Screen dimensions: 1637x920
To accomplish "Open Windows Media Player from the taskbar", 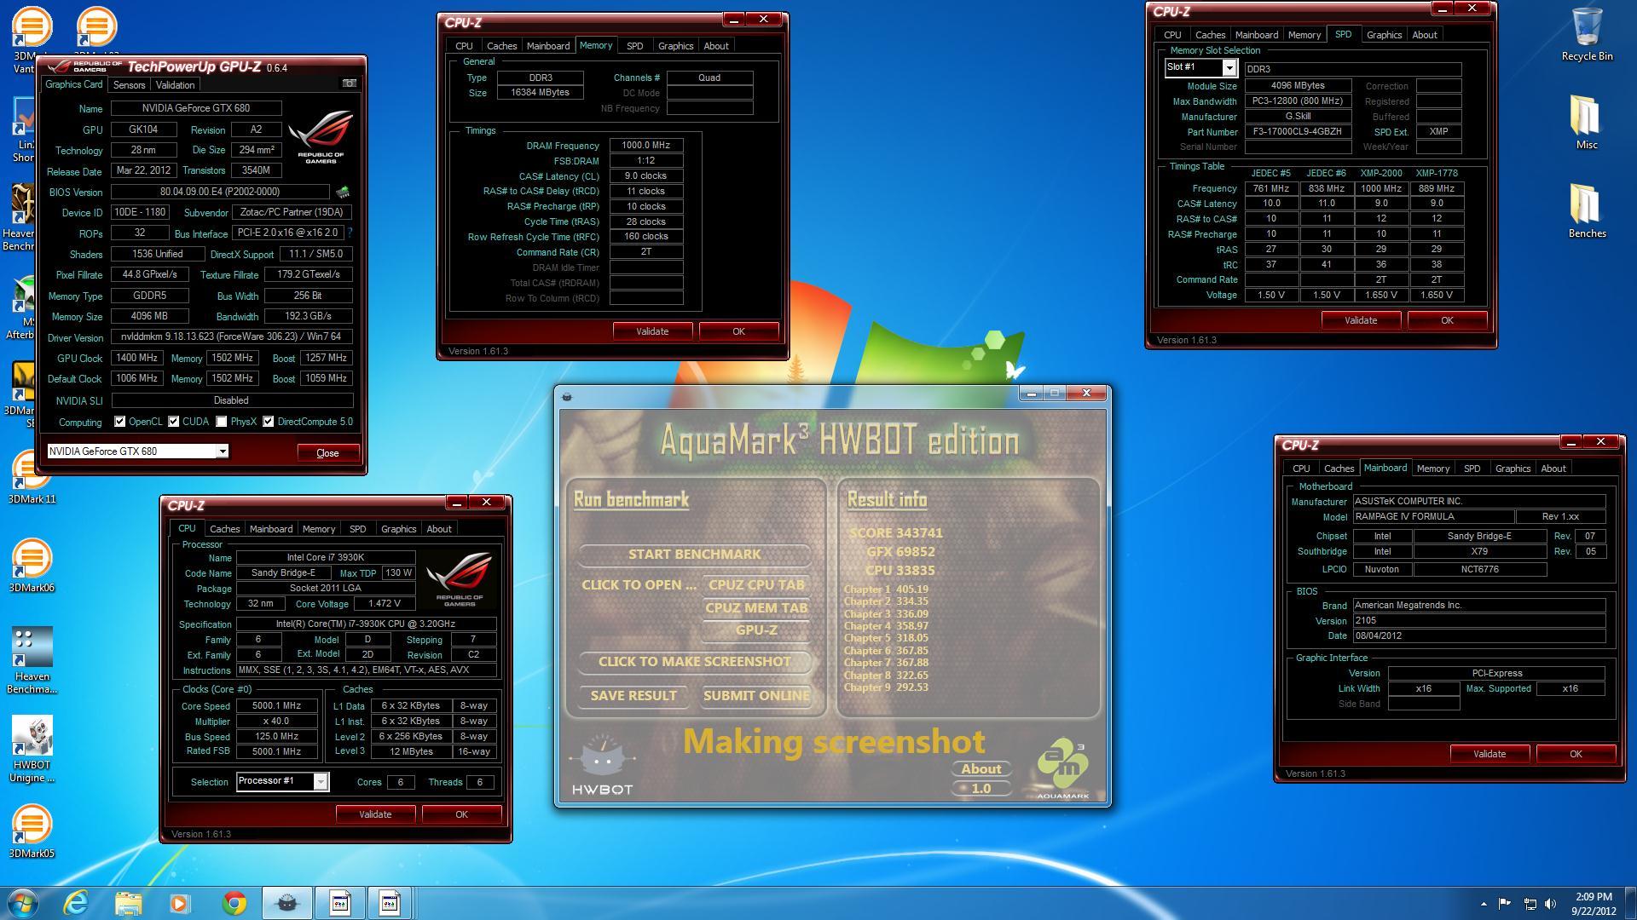I will pyautogui.click(x=180, y=903).
